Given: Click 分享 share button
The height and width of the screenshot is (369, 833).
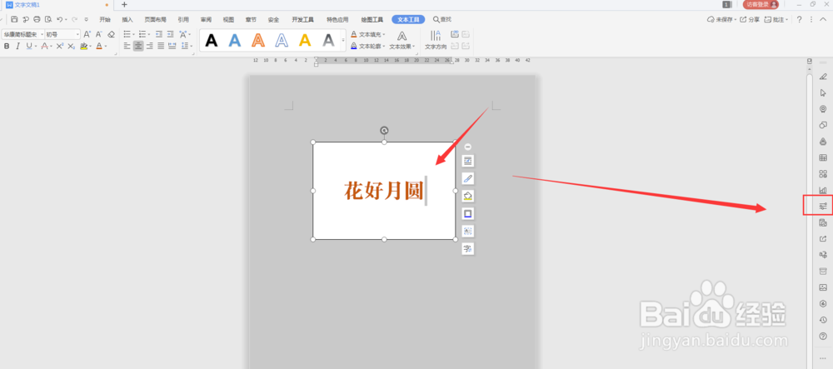Looking at the screenshot, I should pyautogui.click(x=751, y=20).
